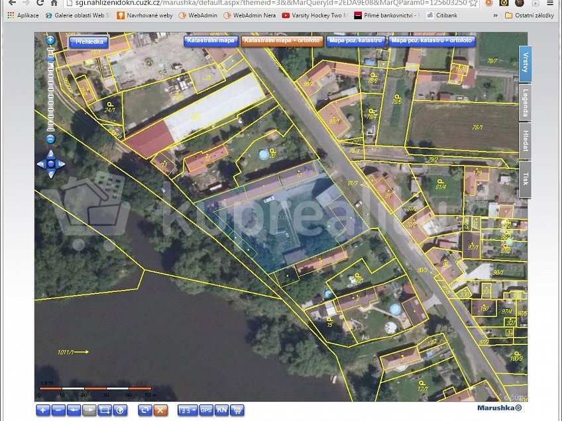Open the Galerie oblasti Web bookmark
562x421 pixels.
[78, 15]
